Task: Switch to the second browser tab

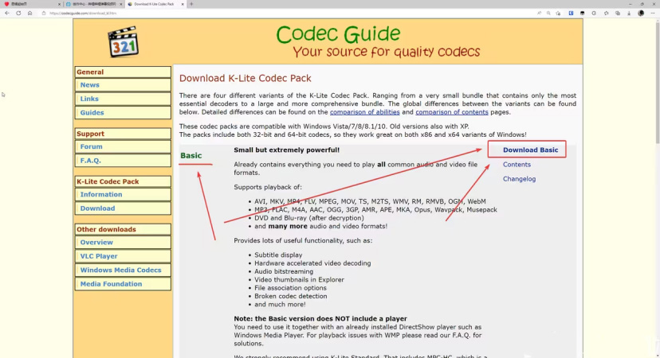Action: [x=92, y=4]
